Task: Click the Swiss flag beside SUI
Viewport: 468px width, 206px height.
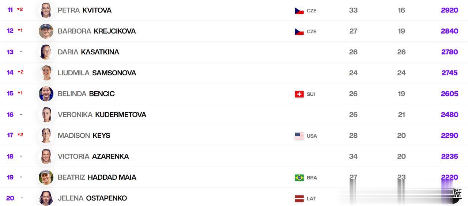Action: (299, 94)
